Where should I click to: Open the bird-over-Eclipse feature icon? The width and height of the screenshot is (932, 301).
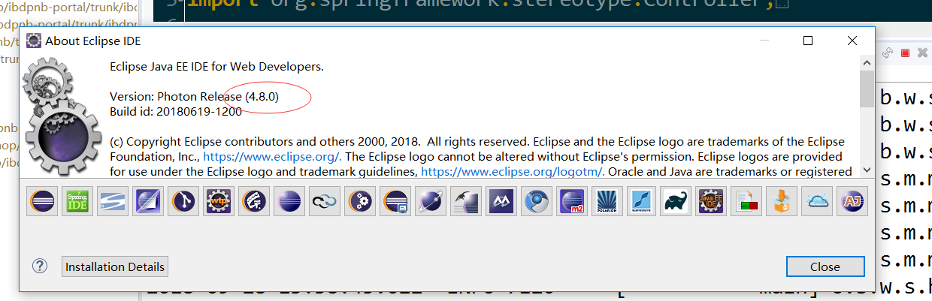[466, 201]
